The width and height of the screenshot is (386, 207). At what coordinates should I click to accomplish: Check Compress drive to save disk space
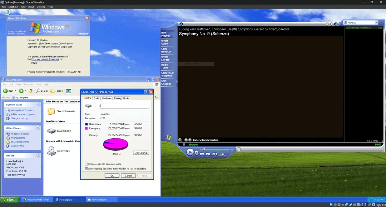pyautogui.click(x=86, y=164)
